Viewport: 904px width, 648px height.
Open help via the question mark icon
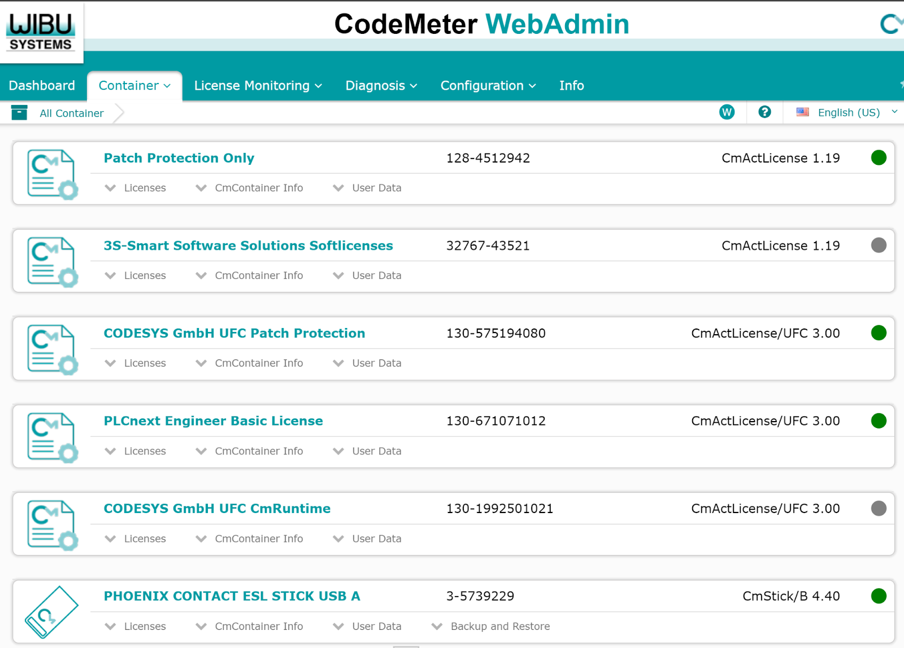[764, 112]
